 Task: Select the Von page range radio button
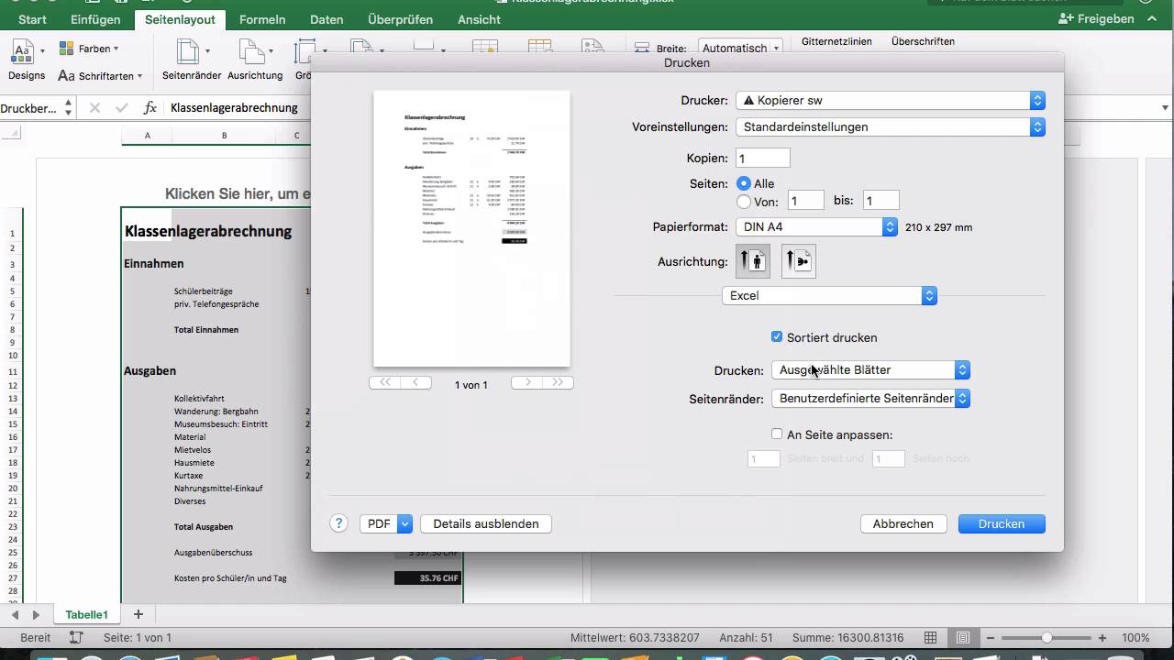[744, 201]
